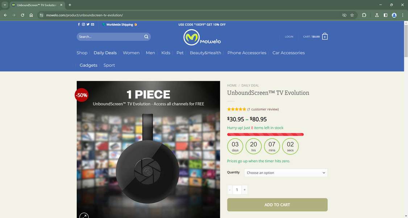Viewport: 408px width, 218px height.
Task: Open browser extensions puzzle icon
Action: click(x=364, y=15)
